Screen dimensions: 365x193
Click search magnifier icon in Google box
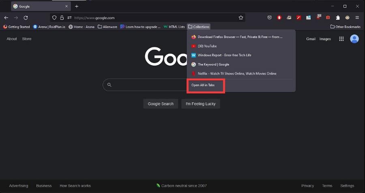pos(109,85)
